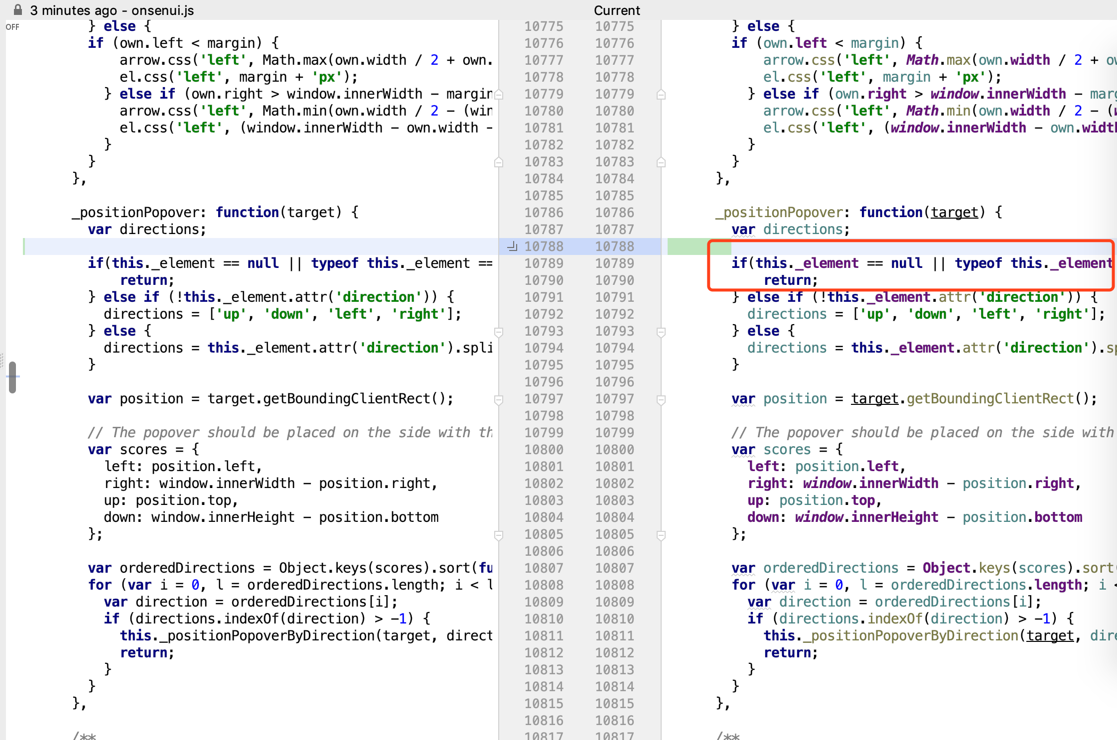Collapse the fold marker beside line 10779

coord(500,95)
